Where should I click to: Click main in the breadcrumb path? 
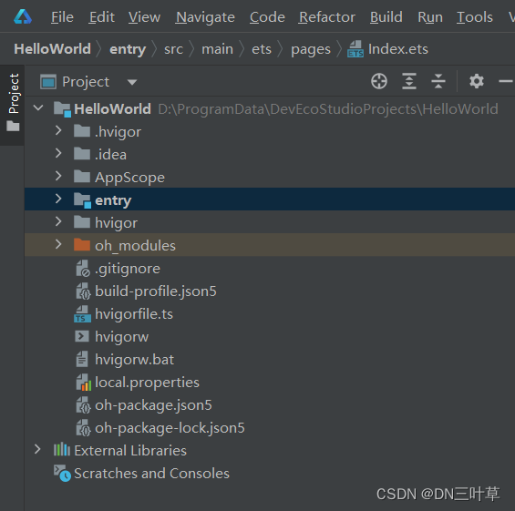pyautogui.click(x=217, y=49)
